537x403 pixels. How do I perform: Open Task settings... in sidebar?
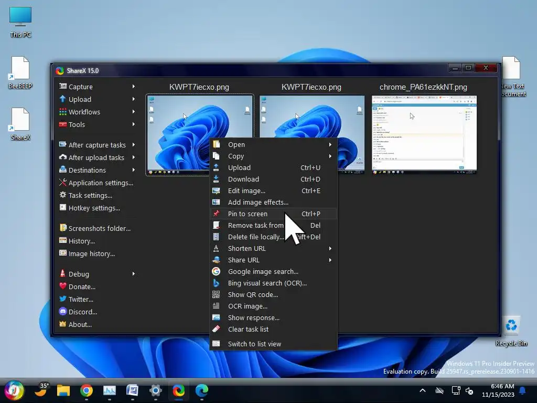click(x=97, y=195)
